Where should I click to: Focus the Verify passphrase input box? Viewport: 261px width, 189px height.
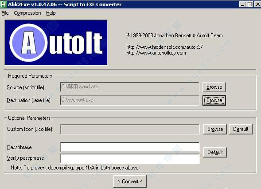point(130,158)
